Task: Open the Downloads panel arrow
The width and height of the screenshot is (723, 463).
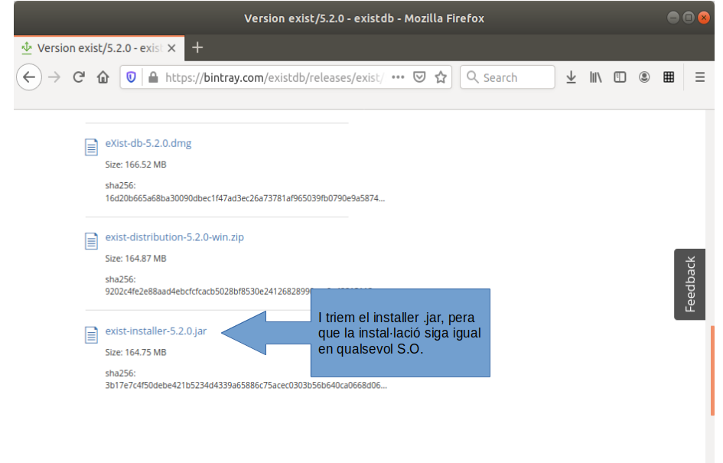Action: 571,77
